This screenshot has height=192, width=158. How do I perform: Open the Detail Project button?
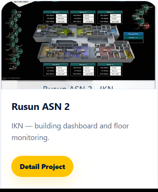(42, 166)
